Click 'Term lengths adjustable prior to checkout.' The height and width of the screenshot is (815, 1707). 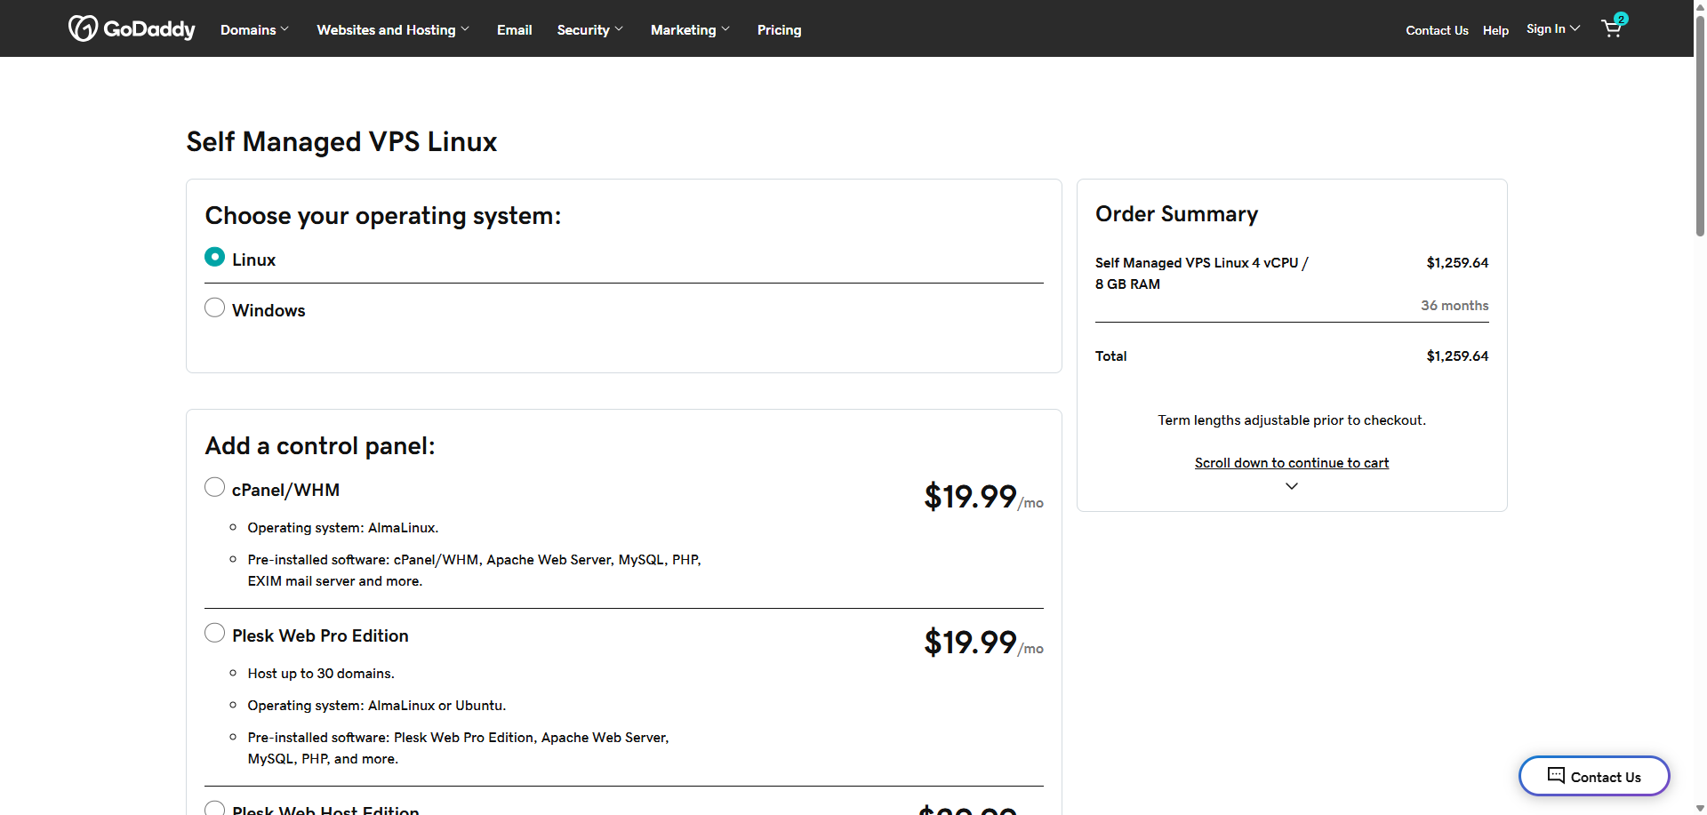click(x=1291, y=419)
